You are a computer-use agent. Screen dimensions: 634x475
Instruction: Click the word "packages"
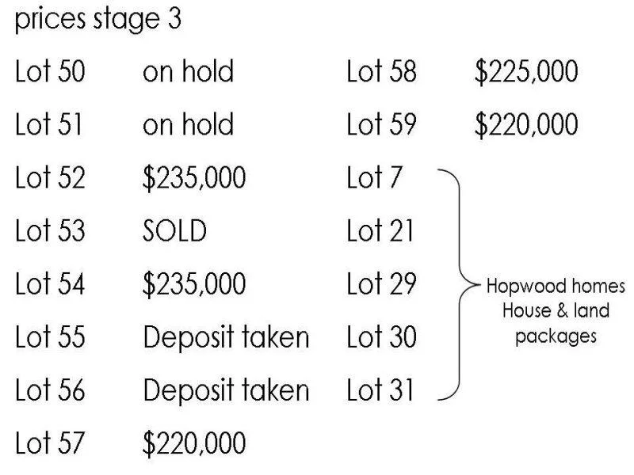tap(556, 335)
